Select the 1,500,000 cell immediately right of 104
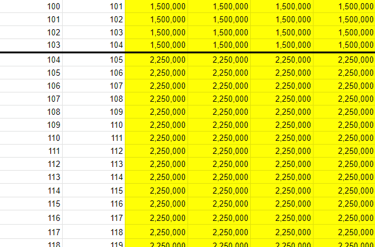Image resolution: width=375 pixels, height=247 pixels. click(156, 45)
